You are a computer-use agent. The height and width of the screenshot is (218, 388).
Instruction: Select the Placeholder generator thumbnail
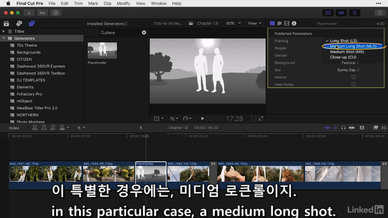pos(102,51)
